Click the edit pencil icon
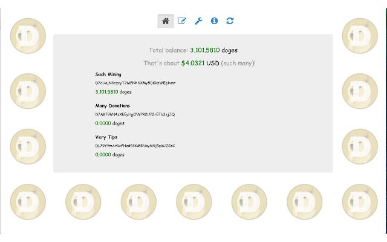 coord(182,21)
